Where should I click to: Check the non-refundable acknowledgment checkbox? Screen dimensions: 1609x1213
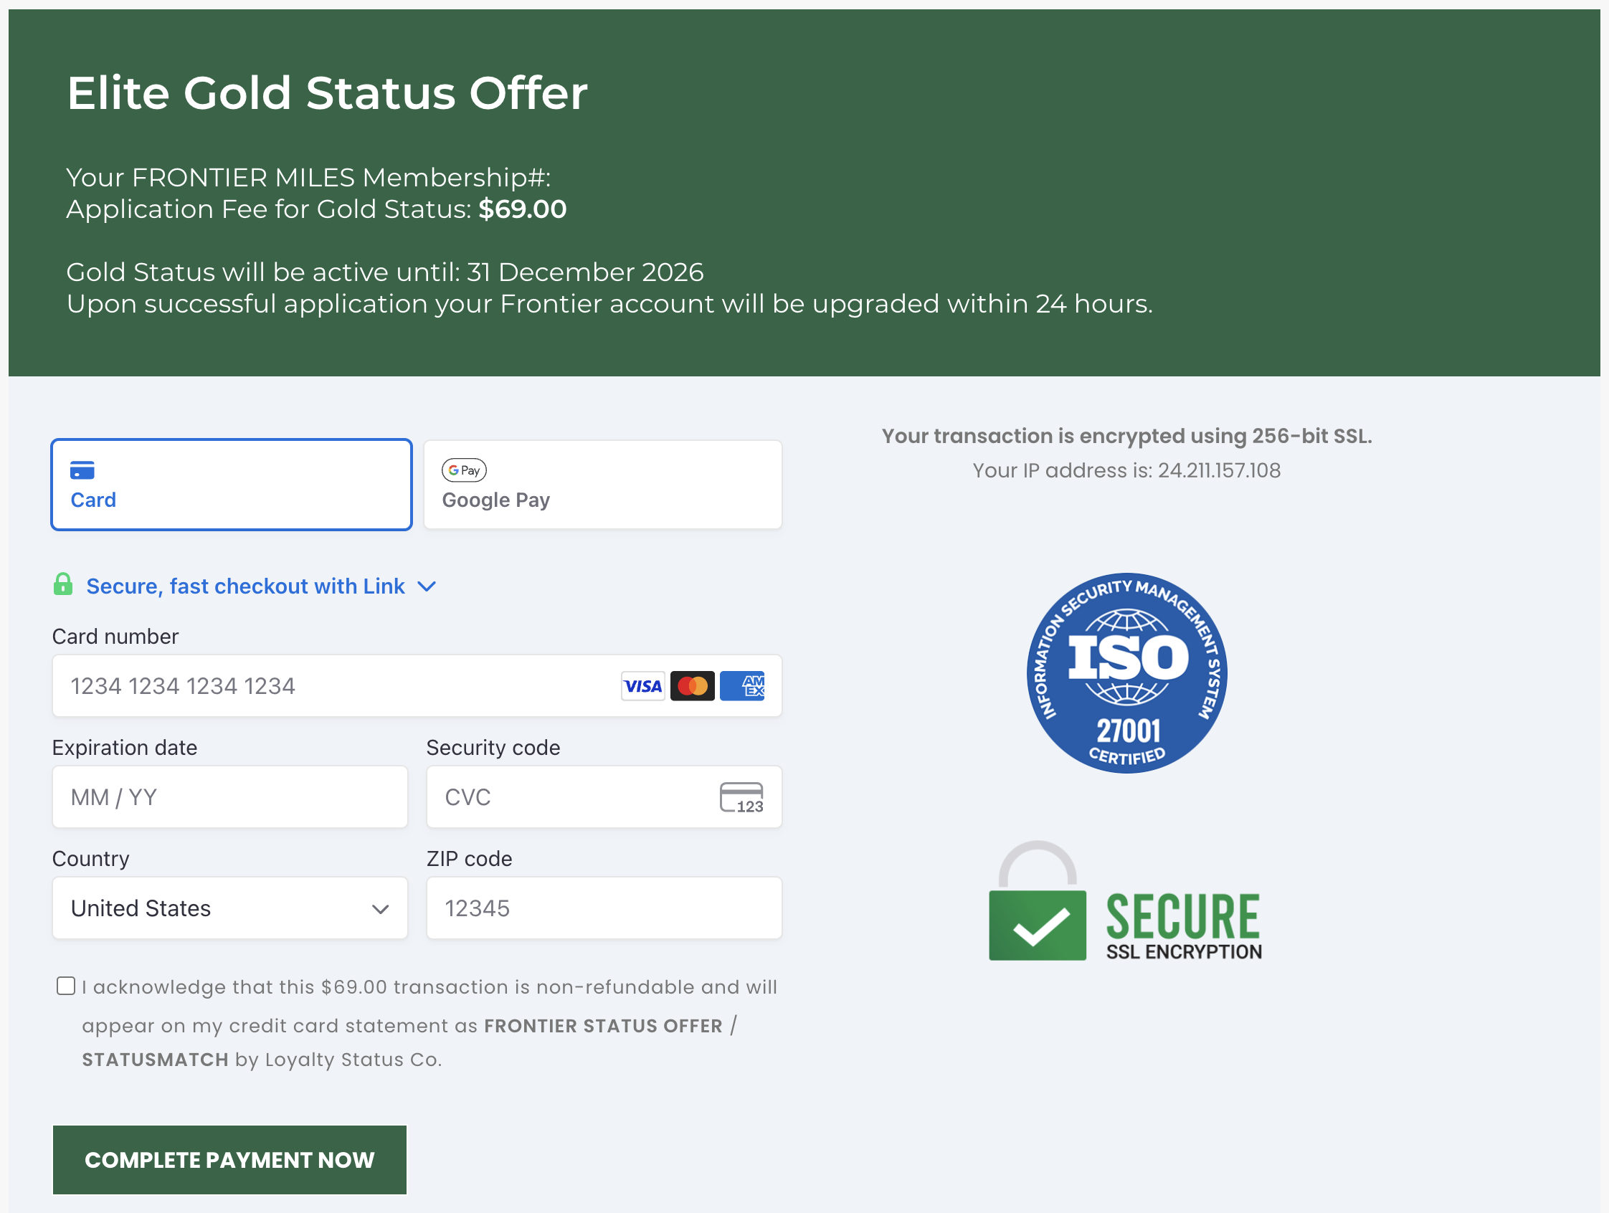pos(66,986)
